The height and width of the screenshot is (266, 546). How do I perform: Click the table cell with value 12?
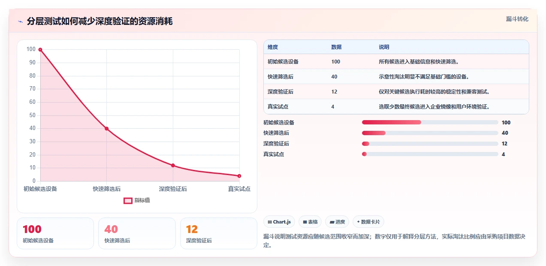click(x=335, y=92)
